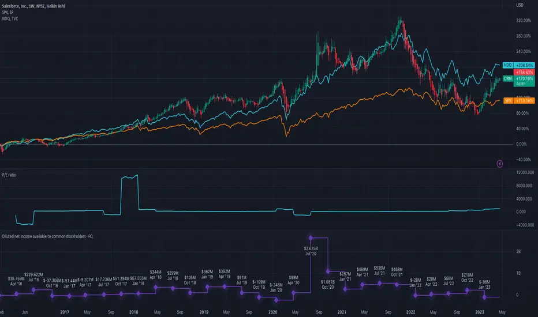This screenshot has height=317, width=538.
Task: Click the 12000.000 P/E axis label
Action: [x=525, y=172]
